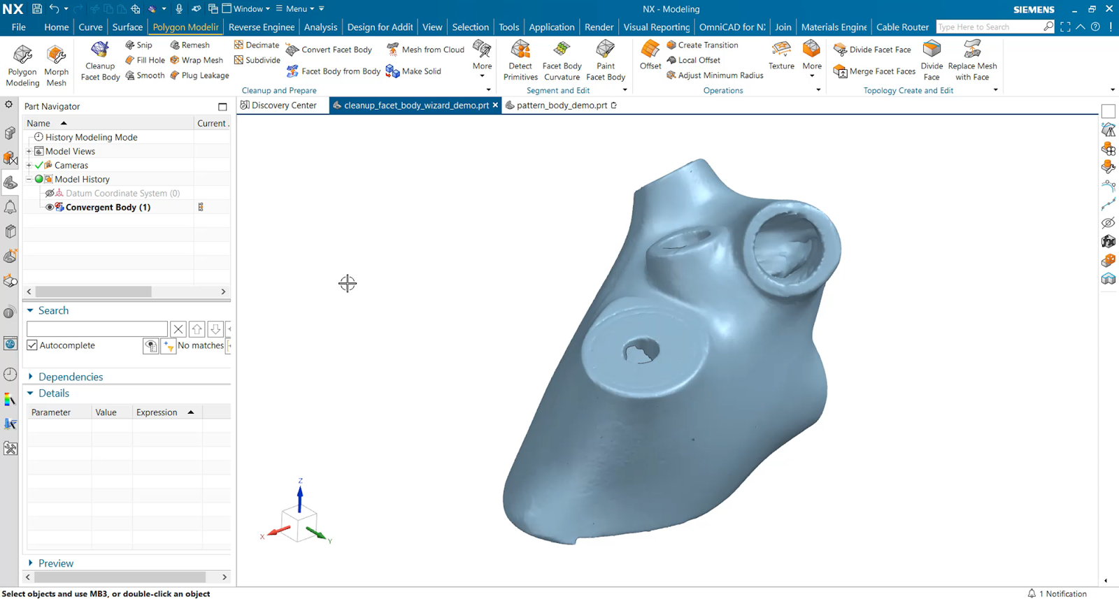Screen dimensions: 1119x599
Task: Show the Datum Coordinate System visibility
Action: point(50,194)
